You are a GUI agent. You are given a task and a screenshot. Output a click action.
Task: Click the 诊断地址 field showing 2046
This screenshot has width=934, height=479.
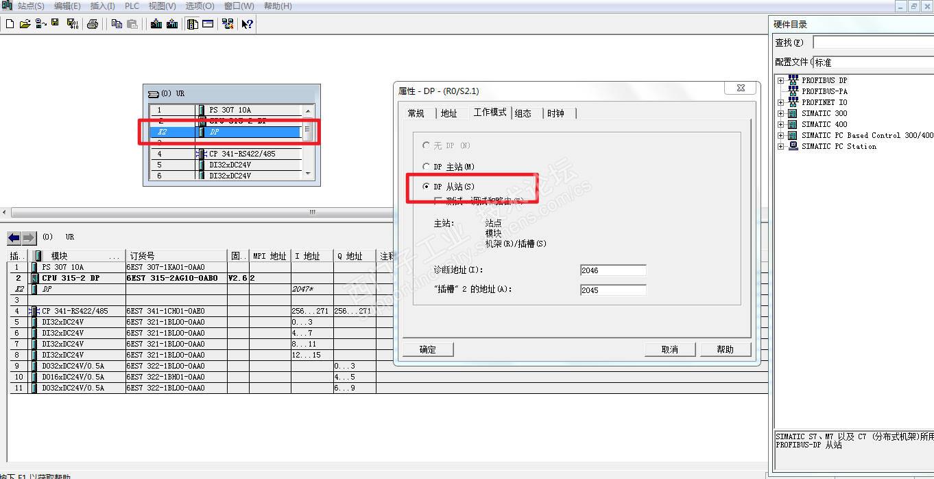[x=613, y=270]
